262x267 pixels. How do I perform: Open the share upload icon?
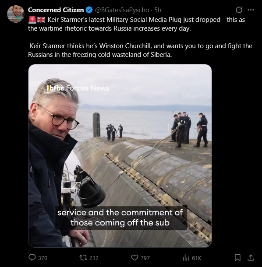click(251, 257)
